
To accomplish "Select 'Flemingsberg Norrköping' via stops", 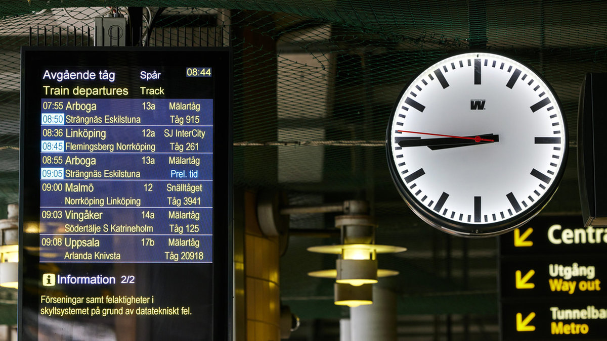I will pyautogui.click(x=110, y=147).
